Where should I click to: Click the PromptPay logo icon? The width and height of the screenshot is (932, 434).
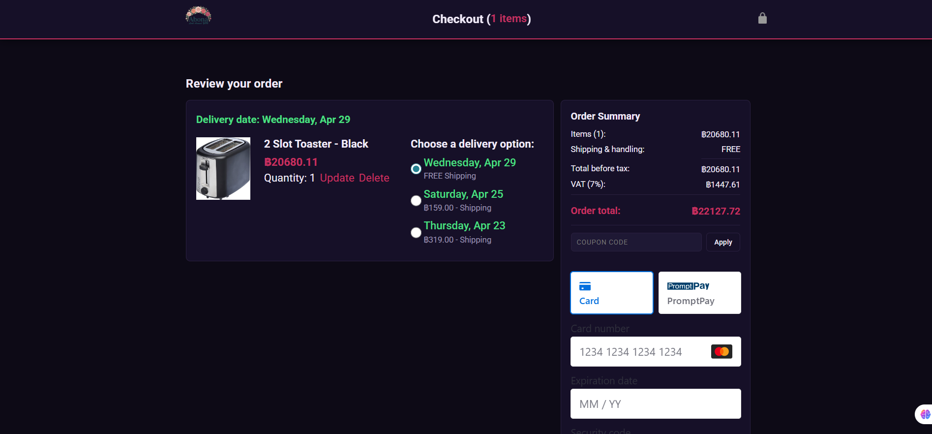point(688,286)
